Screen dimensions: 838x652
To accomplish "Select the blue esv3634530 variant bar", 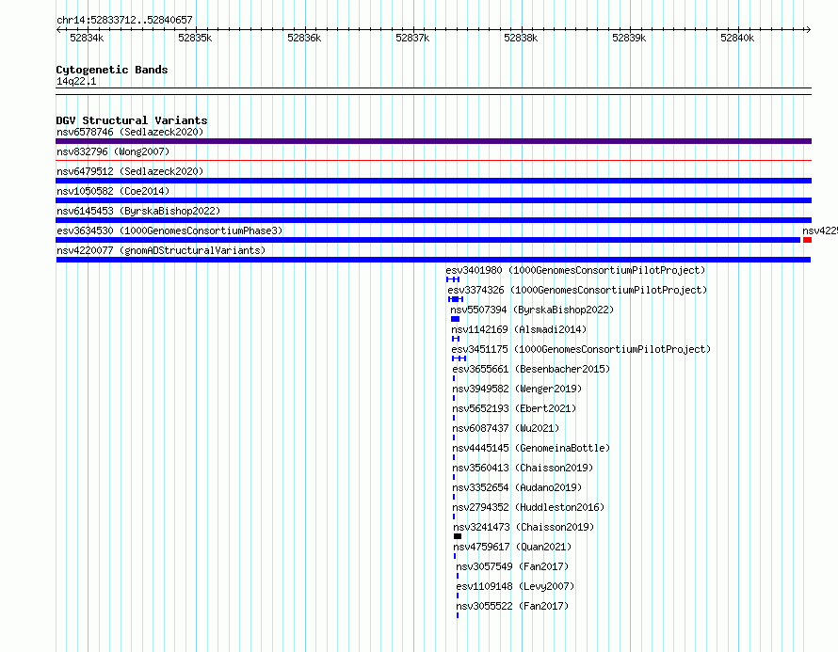I will 427,240.
